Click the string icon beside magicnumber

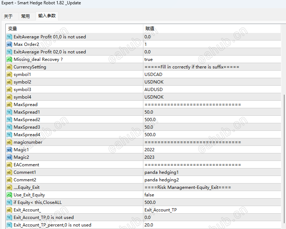pyautogui.click(x=9, y=142)
